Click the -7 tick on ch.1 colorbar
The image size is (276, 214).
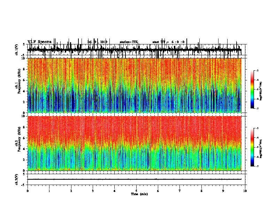[257, 108]
